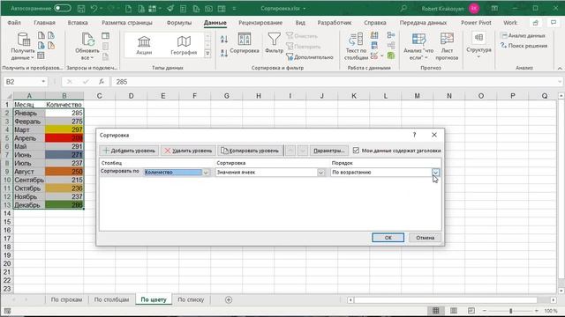Click Поиск решения command

tap(524, 46)
